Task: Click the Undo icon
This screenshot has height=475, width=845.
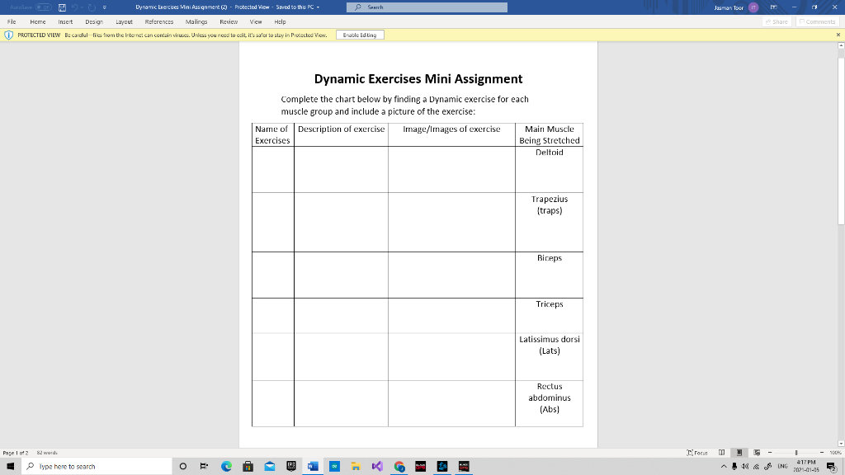Action: (75, 7)
